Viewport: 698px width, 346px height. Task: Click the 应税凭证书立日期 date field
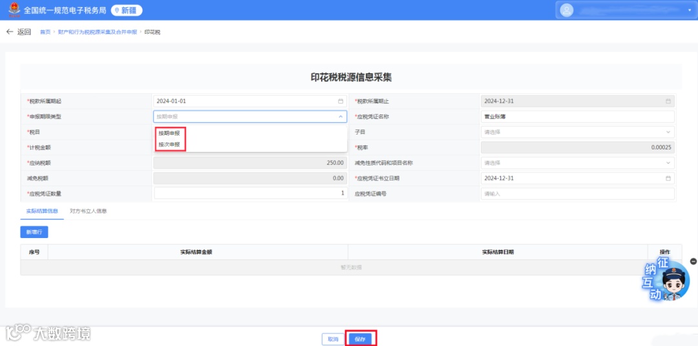(577, 178)
